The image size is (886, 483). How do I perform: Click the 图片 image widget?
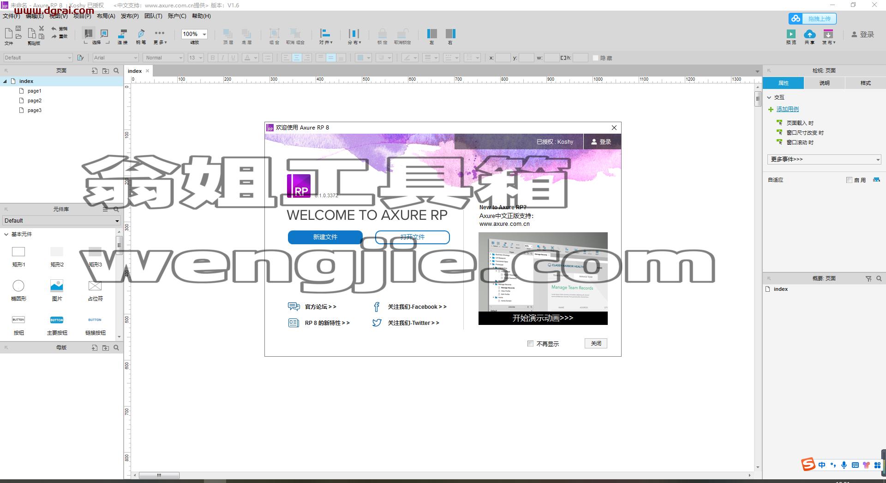coord(57,290)
